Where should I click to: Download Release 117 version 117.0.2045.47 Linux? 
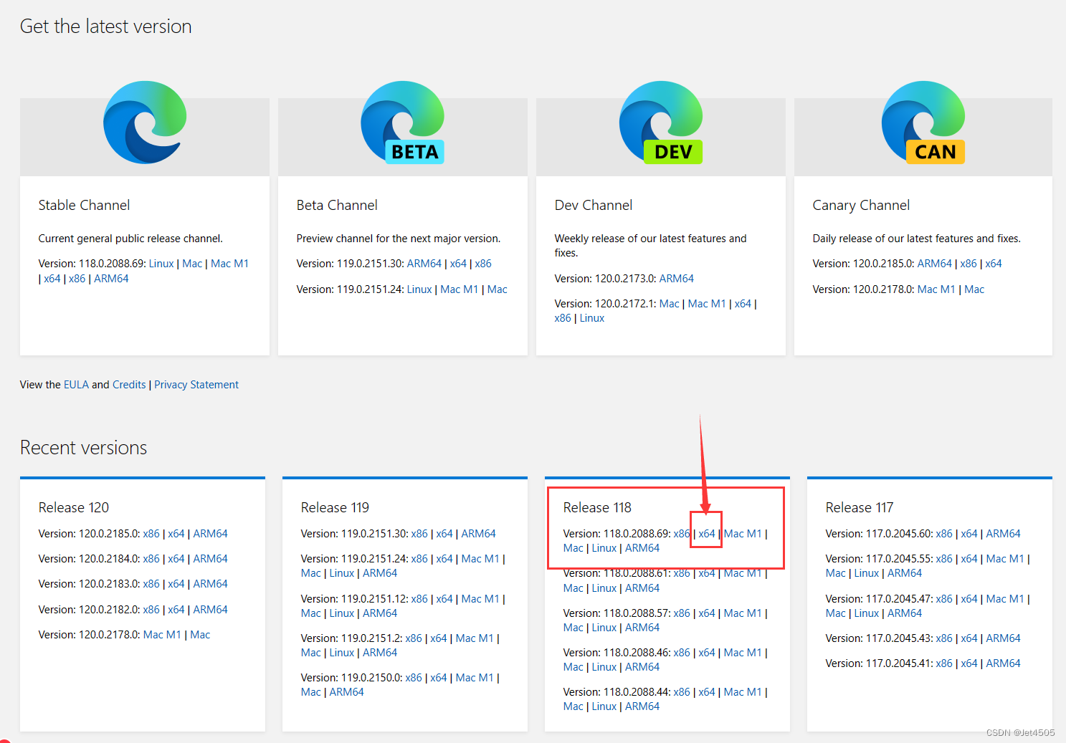pyautogui.click(x=867, y=613)
